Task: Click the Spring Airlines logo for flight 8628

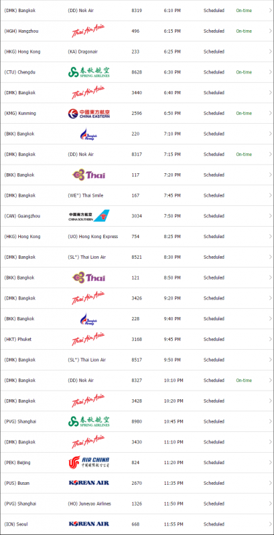Action: click(89, 72)
